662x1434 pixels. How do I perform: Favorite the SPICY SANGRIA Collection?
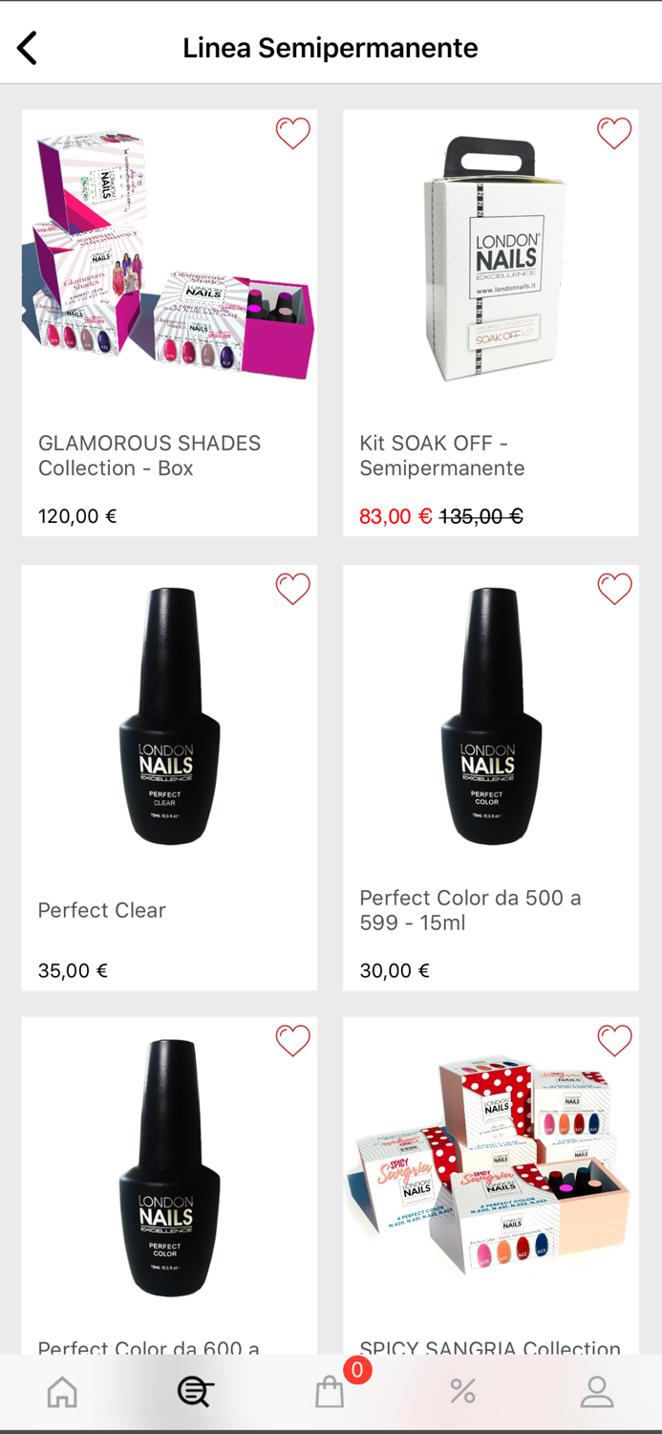(614, 1040)
